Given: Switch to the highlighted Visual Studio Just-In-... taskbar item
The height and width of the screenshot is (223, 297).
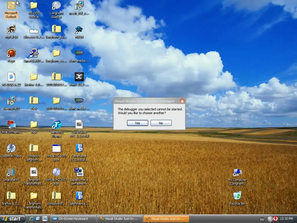Looking at the screenshot, I should [x=166, y=219].
